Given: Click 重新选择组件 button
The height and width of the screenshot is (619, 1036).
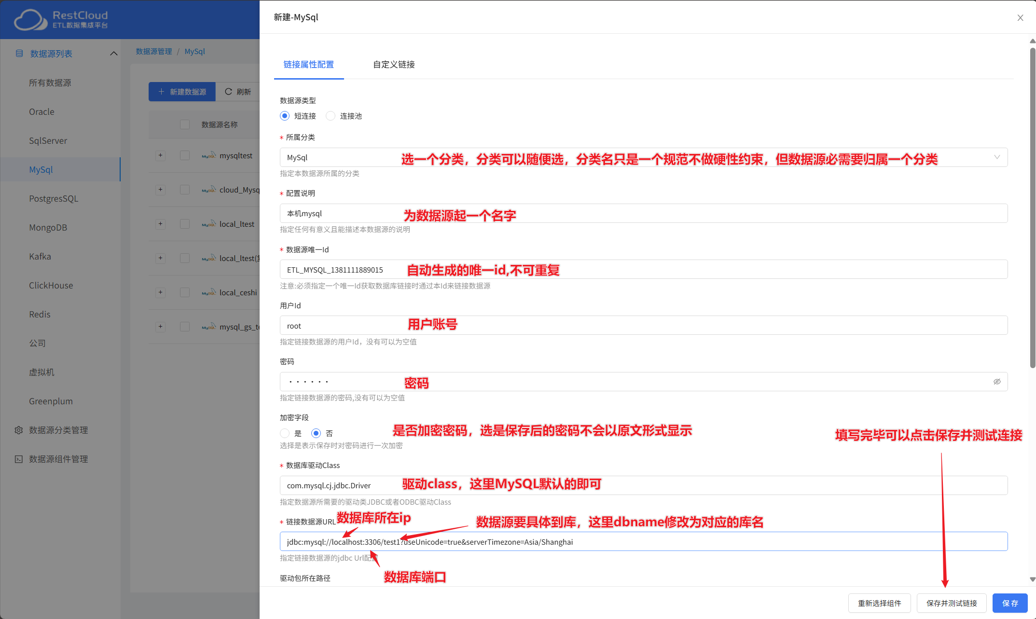Looking at the screenshot, I should pyautogui.click(x=880, y=603).
